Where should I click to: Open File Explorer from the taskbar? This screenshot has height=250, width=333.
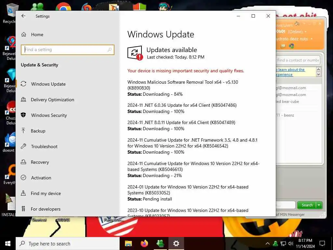point(128,243)
